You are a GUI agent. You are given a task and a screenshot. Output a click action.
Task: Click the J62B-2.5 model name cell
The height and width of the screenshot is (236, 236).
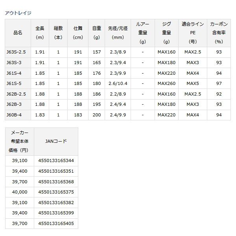pyautogui.click(x=18, y=94)
